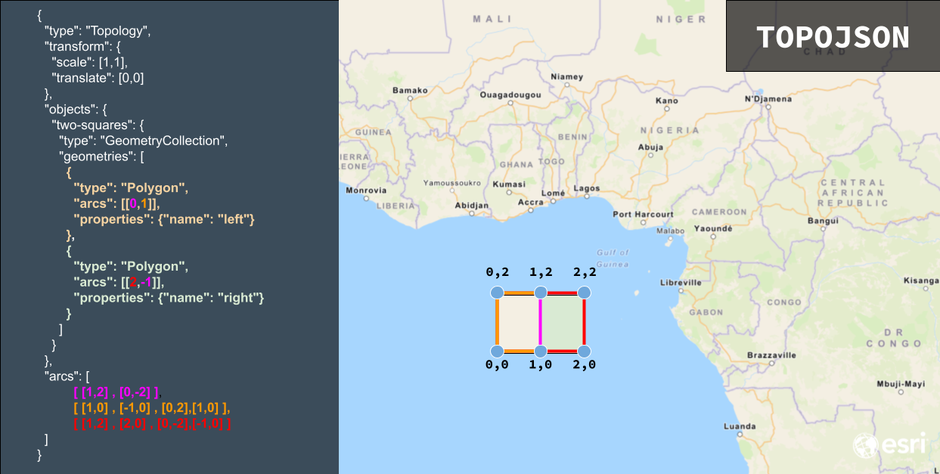The width and height of the screenshot is (940, 474).
Task: Click the Kano city label
Action: coord(667,101)
